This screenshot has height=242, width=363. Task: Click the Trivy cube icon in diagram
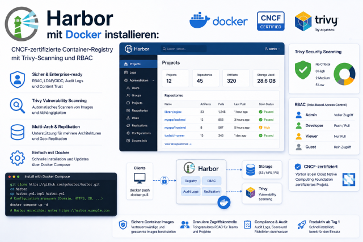click(251, 193)
